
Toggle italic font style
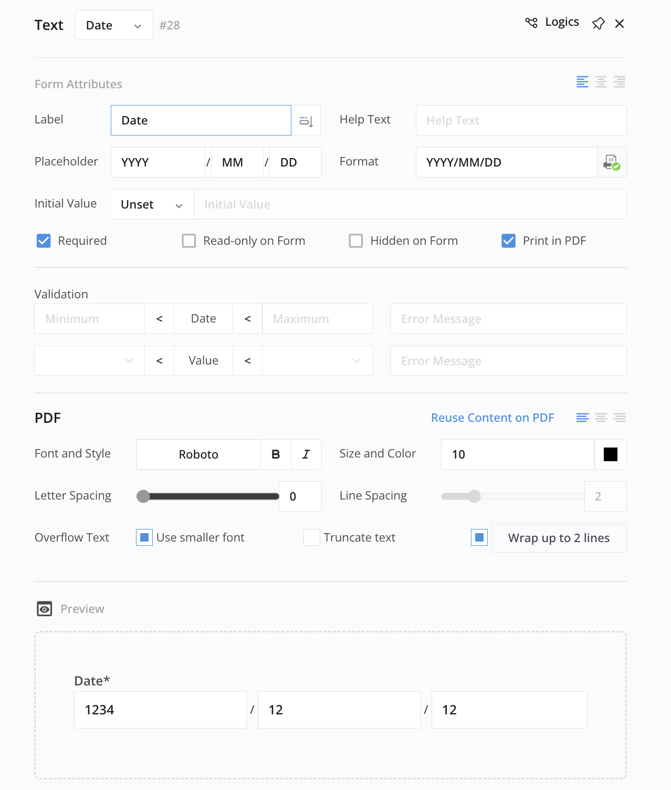(306, 454)
